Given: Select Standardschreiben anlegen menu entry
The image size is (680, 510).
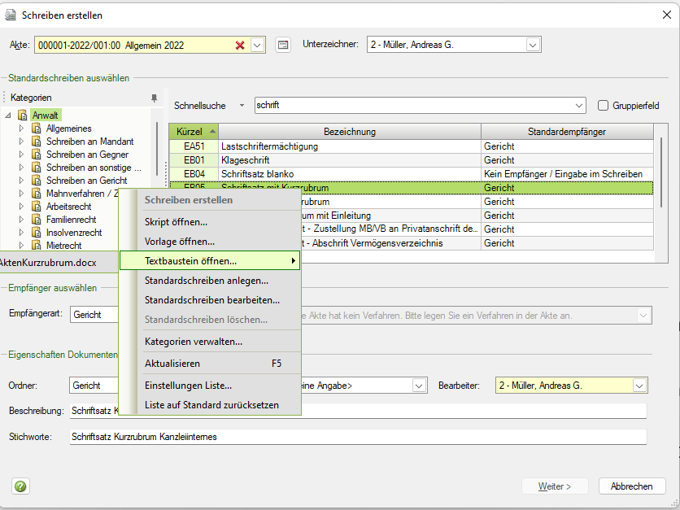Looking at the screenshot, I should tap(210, 281).
